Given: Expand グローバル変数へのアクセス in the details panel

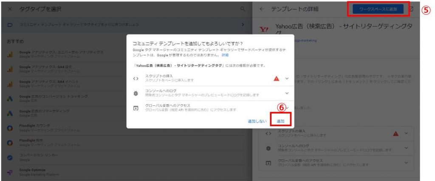Looking at the screenshot, I should tap(406, 163).
